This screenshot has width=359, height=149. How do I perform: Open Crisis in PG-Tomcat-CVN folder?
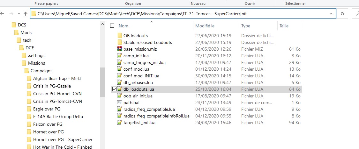click(57, 101)
